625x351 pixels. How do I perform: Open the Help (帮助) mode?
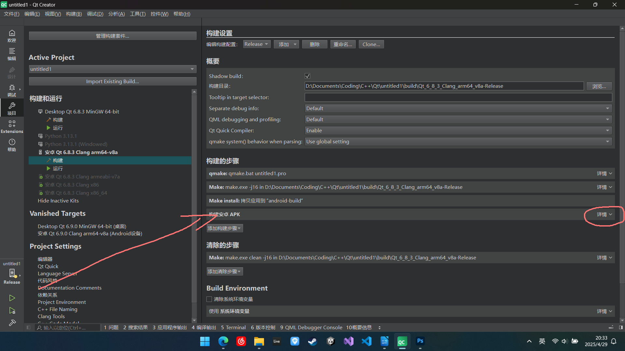coord(12,145)
